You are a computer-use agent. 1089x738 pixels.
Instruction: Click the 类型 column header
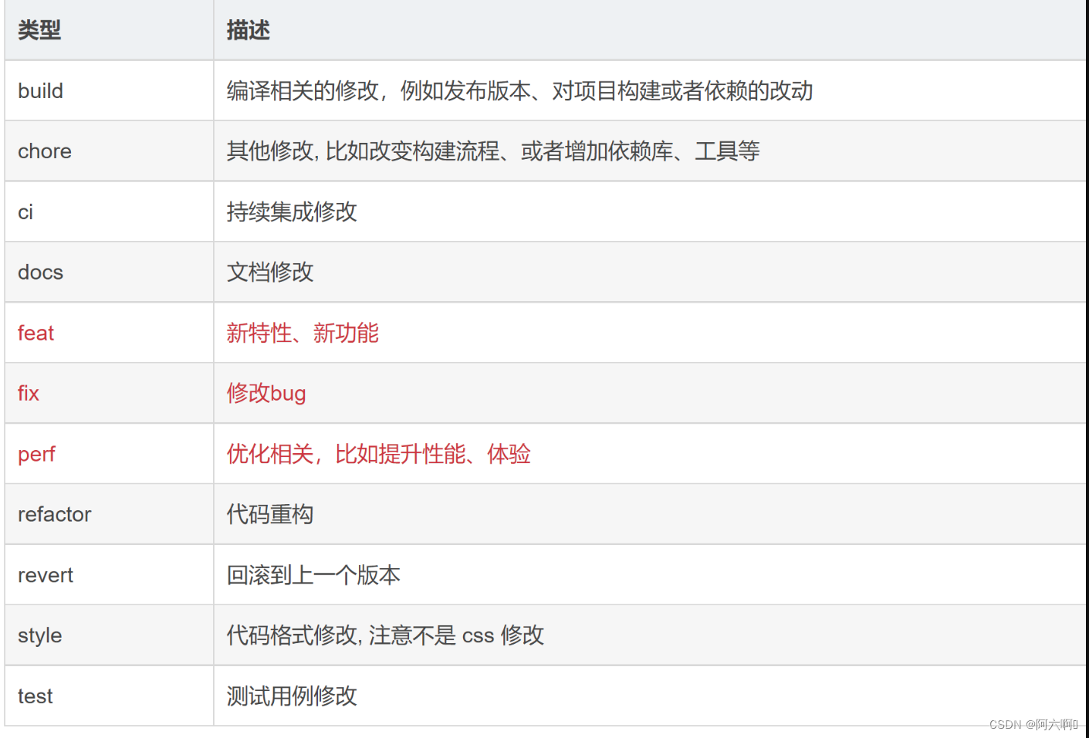[x=39, y=30]
